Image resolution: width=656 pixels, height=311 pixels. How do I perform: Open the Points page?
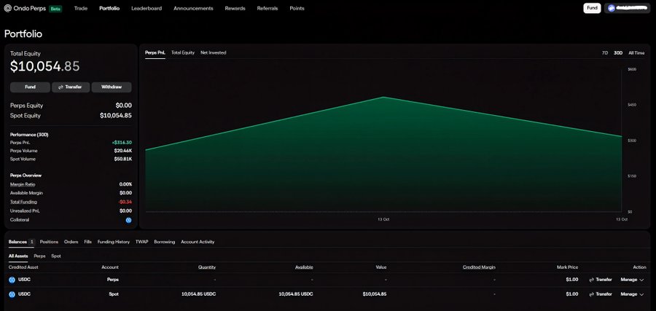pos(297,8)
